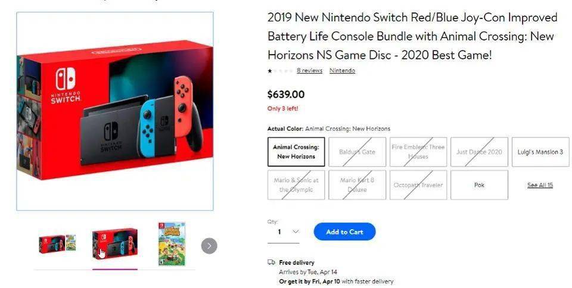
Task: Expand the See All 15 options
Action: [540, 185]
